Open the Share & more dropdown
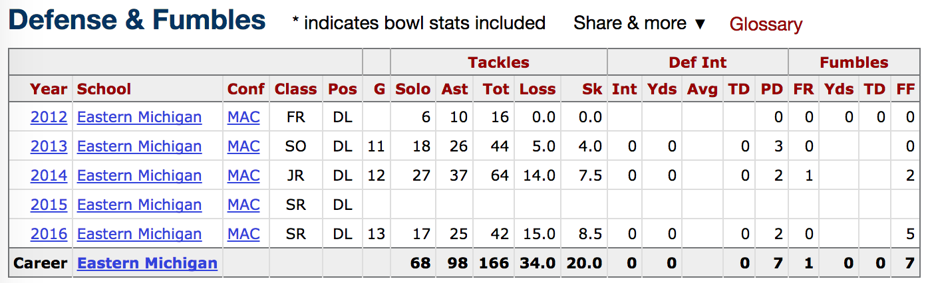 tap(639, 24)
